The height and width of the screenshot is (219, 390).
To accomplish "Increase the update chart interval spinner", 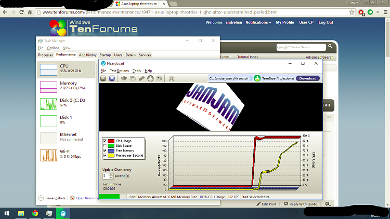I will tap(111, 174).
